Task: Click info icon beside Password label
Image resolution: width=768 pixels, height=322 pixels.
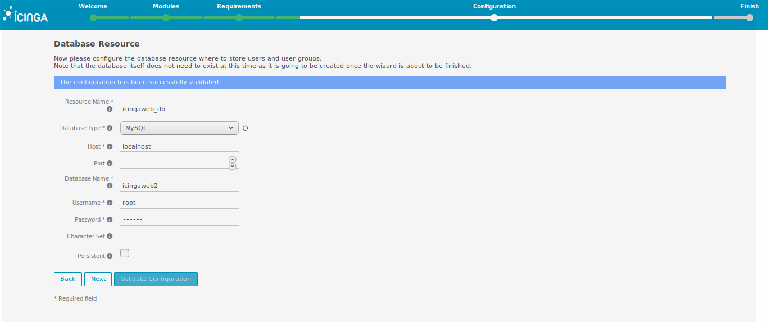Action: pyautogui.click(x=110, y=219)
